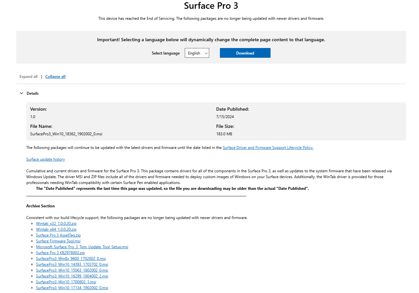Collapse the Details section chevron
Viewport: 419px width, 293px height.
point(21,93)
